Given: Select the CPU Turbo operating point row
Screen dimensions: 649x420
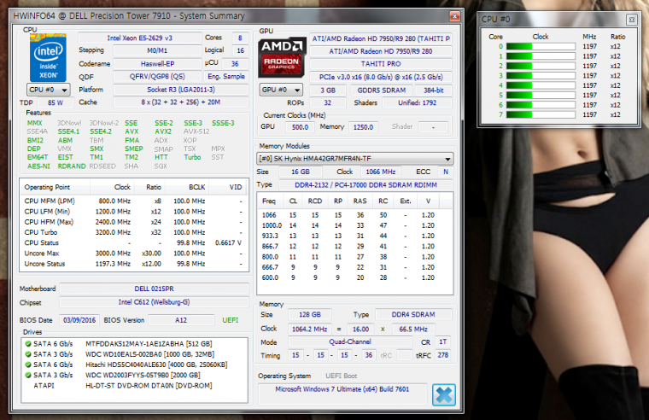Looking at the screenshot, I should (133, 232).
